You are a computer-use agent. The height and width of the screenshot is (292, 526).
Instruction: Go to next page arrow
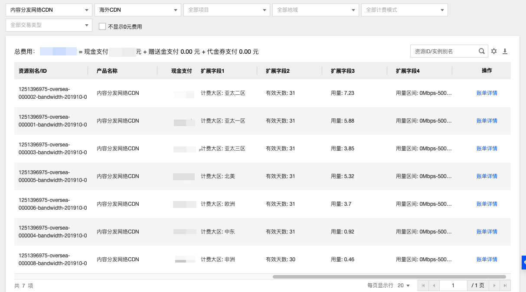pyautogui.click(x=494, y=286)
